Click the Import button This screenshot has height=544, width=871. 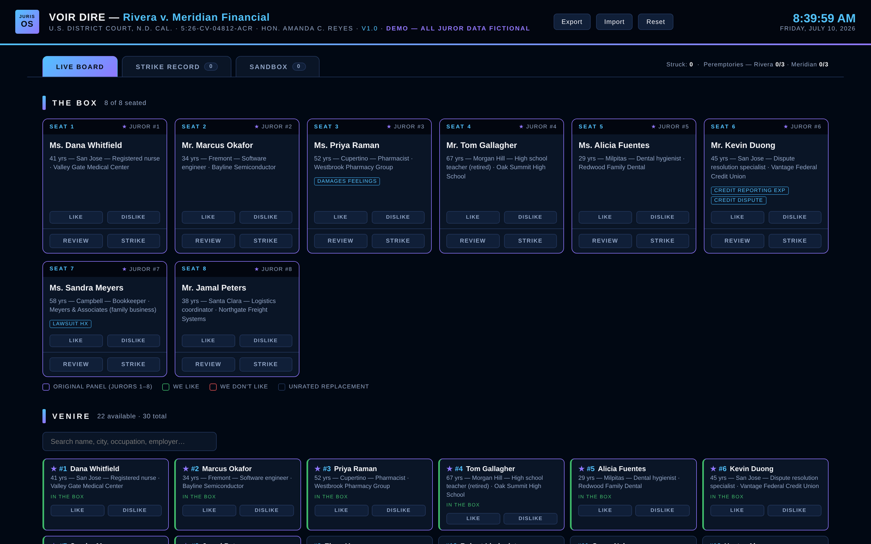pyautogui.click(x=614, y=22)
